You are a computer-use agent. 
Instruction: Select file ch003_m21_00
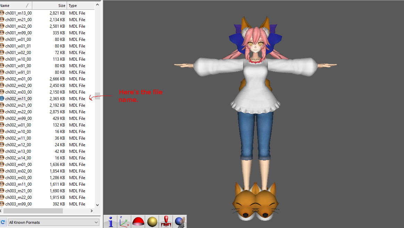[18, 191]
